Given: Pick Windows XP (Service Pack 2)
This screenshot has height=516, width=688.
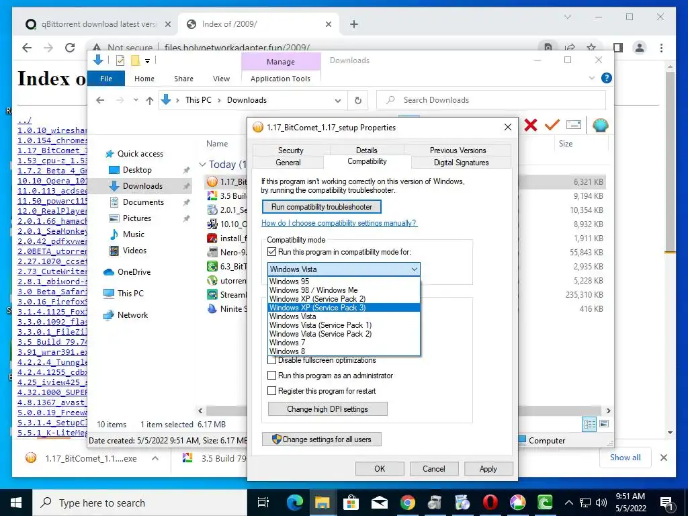Looking at the screenshot, I should coord(343,299).
